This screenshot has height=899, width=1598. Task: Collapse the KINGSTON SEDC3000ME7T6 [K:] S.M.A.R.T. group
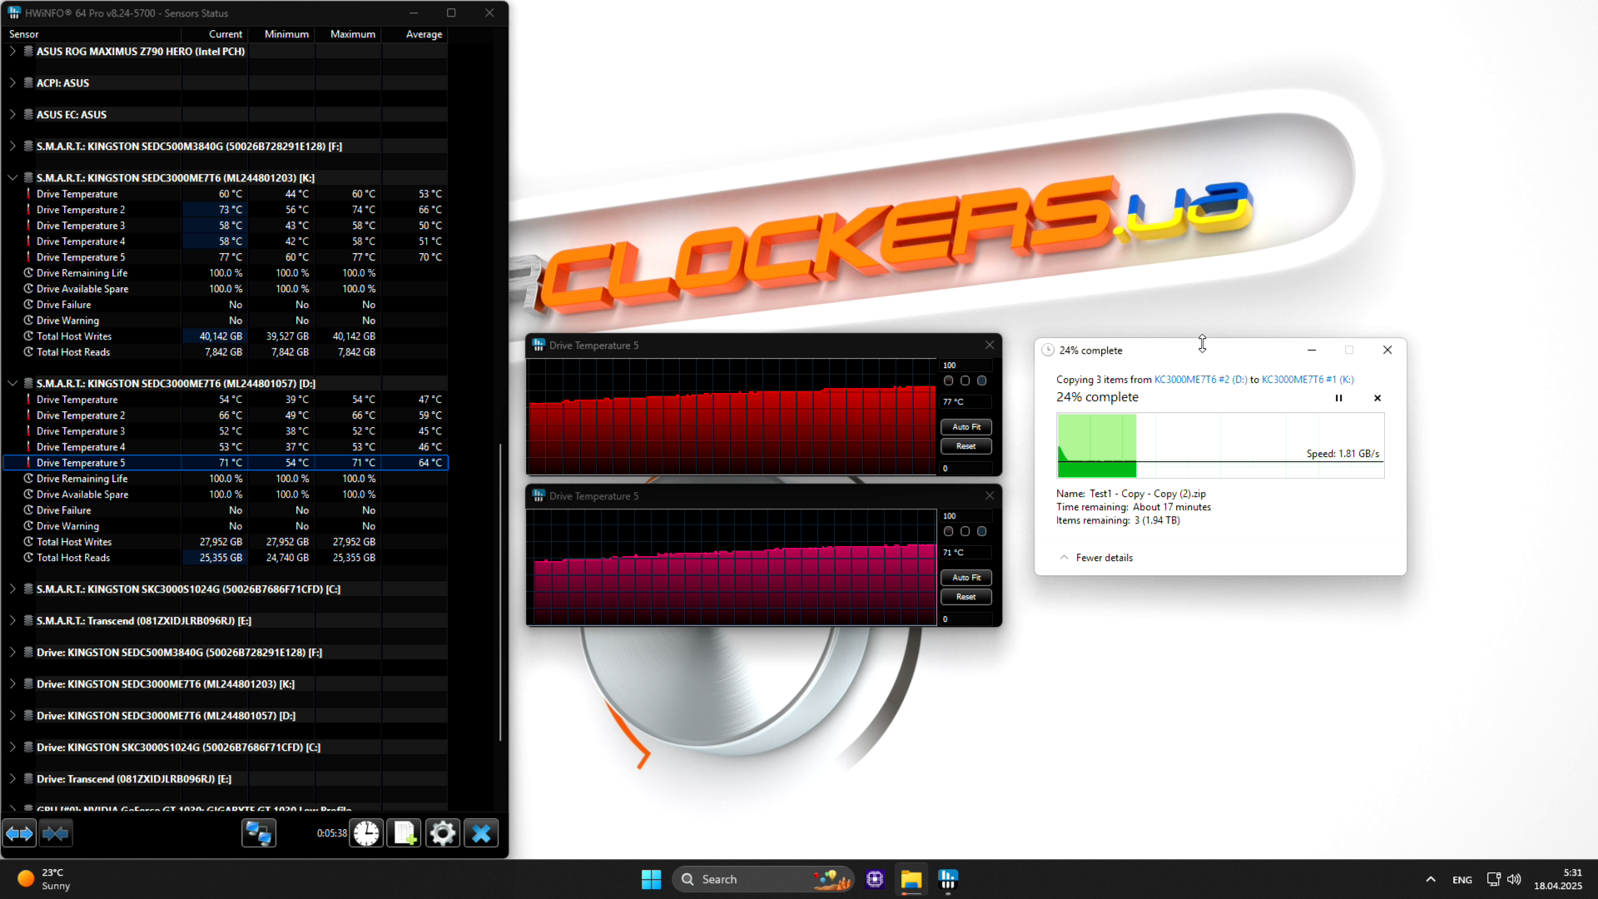12,177
